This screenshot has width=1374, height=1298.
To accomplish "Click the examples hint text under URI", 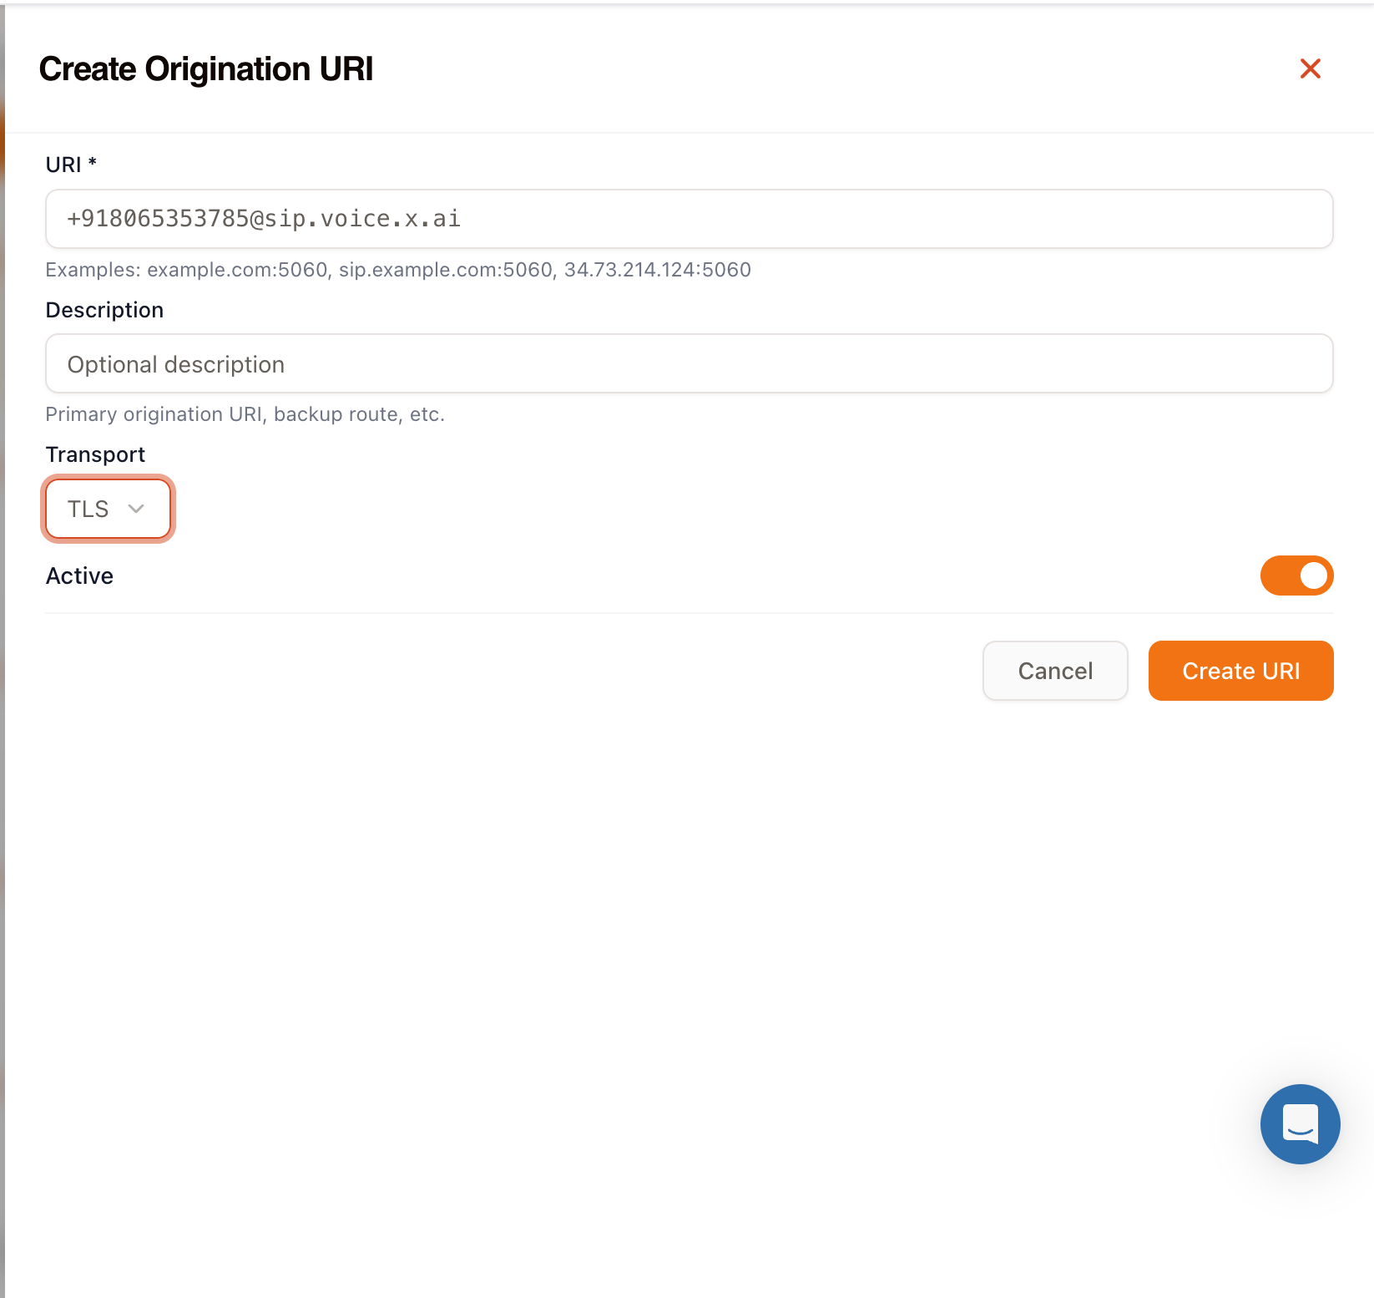I will pos(398,270).
